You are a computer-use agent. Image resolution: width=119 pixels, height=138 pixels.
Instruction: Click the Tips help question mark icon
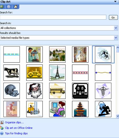(x=2, y=133)
